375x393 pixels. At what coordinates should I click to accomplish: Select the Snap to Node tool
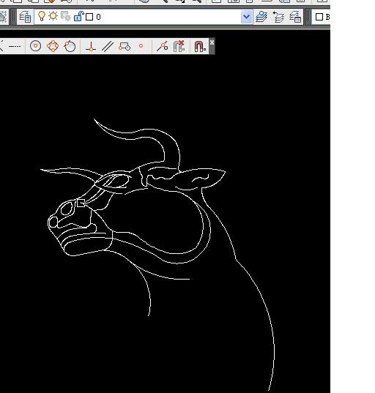click(141, 46)
